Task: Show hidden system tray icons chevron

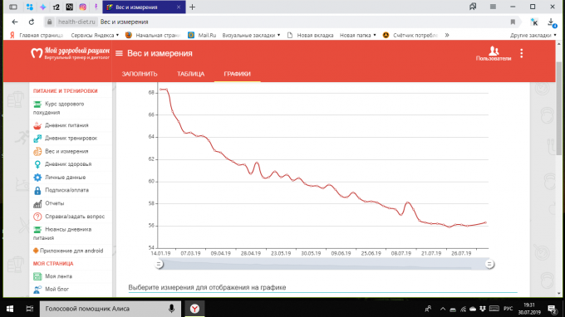Action: pos(443,309)
